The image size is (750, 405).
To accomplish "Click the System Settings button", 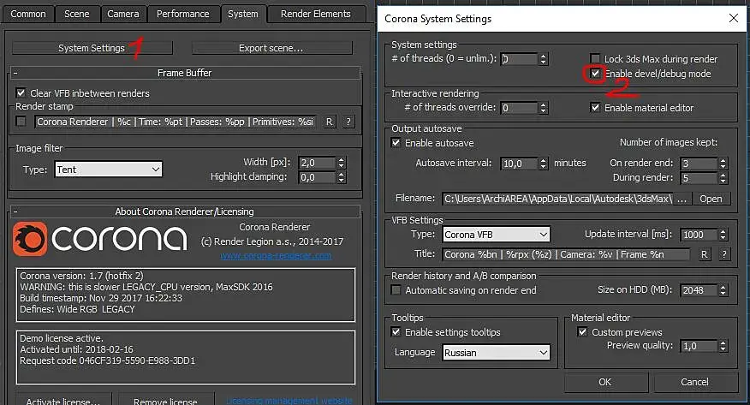I will (92, 48).
